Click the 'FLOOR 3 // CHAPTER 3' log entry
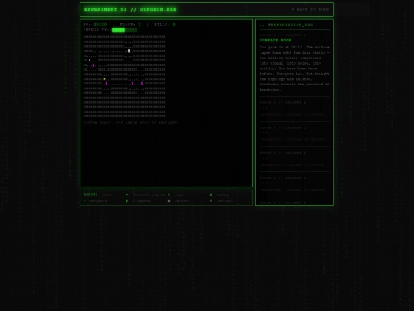Screen dimensions: 414x311 283,127
